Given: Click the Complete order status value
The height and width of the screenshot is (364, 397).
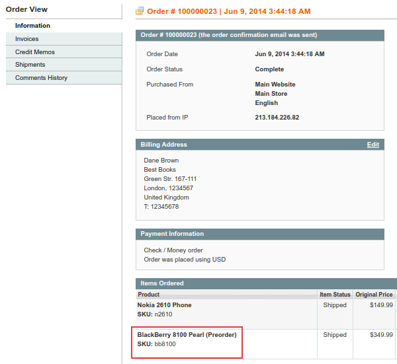Looking at the screenshot, I should (x=269, y=69).
